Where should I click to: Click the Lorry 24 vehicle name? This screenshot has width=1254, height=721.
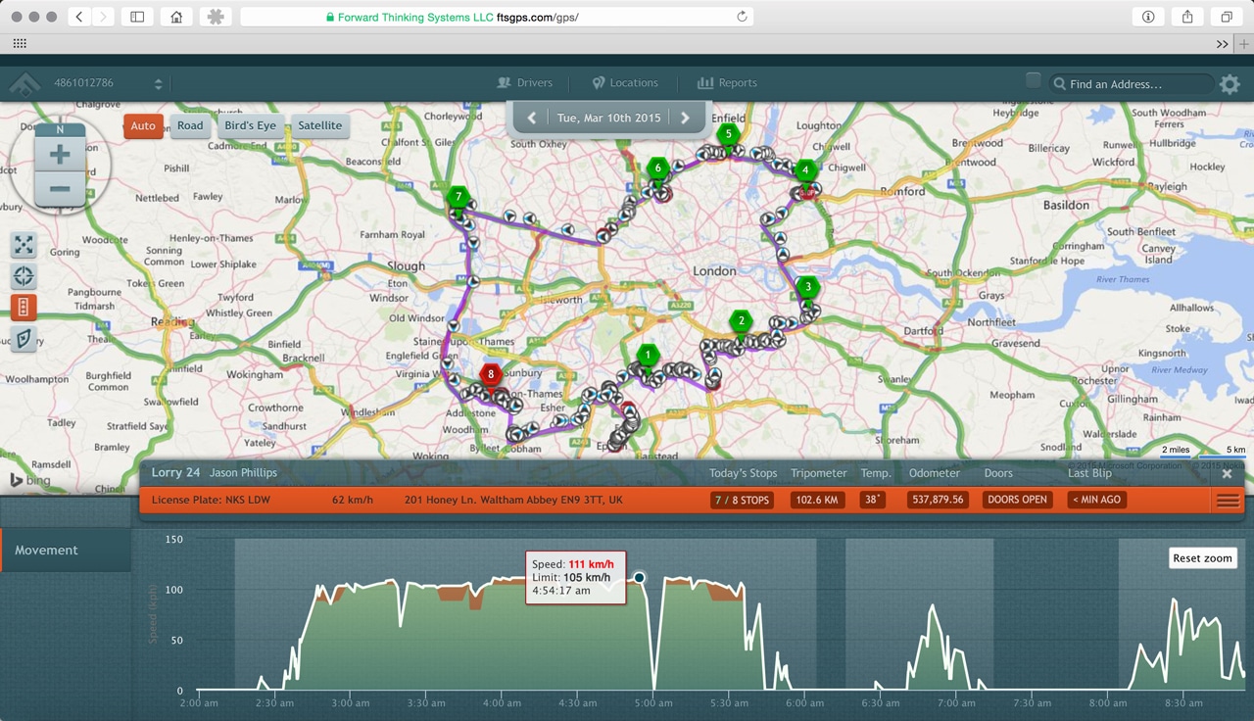pos(176,473)
